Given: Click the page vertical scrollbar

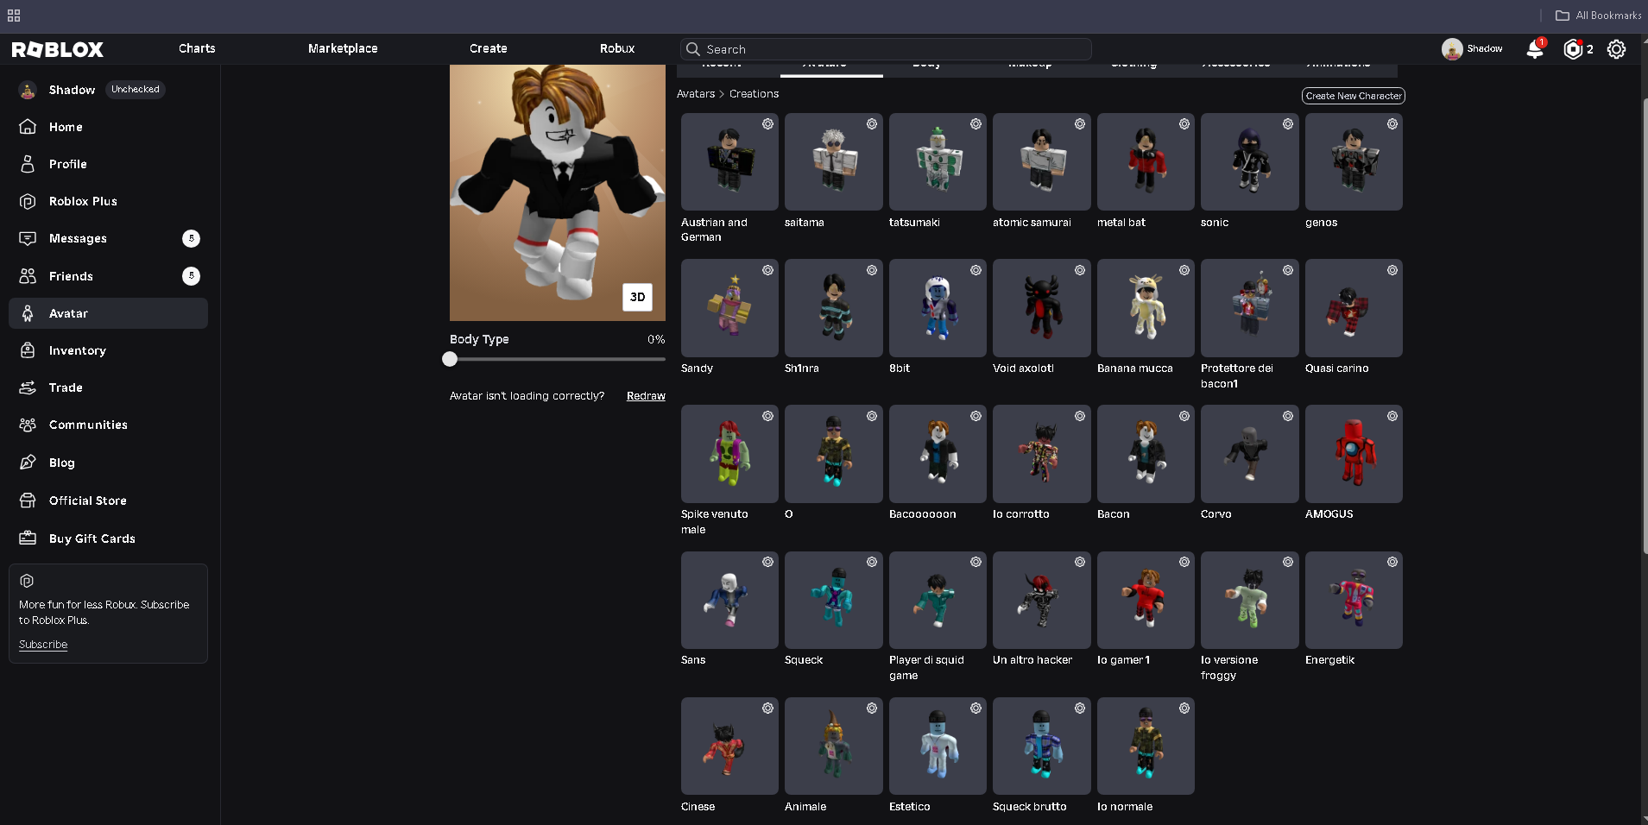Looking at the screenshot, I should [x=1644, y=326].
